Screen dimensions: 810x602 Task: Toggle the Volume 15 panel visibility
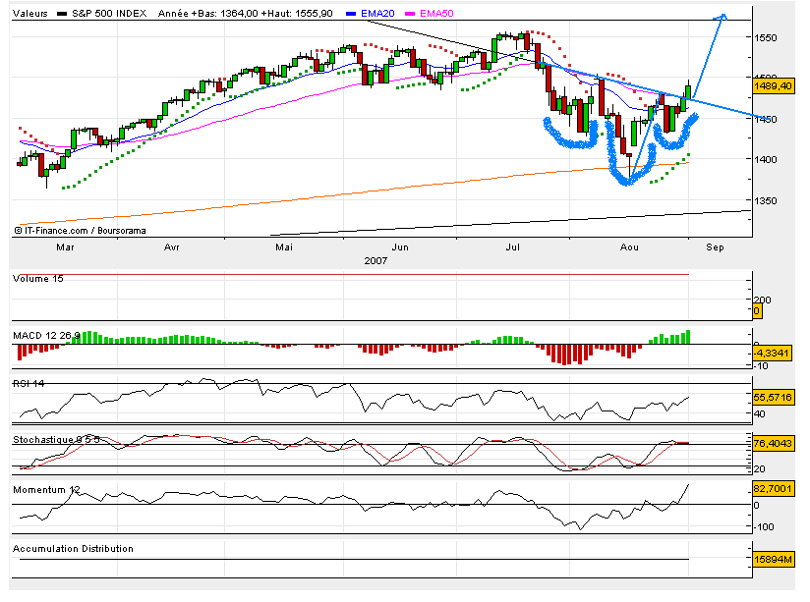[x=37, y=278]
